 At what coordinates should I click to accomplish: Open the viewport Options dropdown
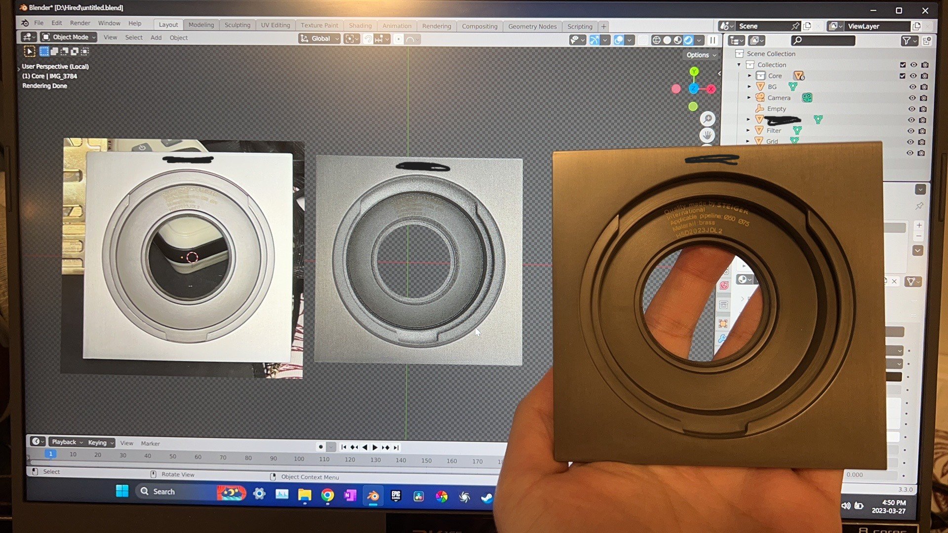pyautogui.click(x=701, y=55)
